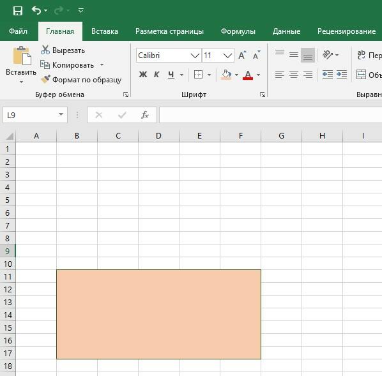Expand underline style dropdown arrow
The image size is (382, 376).
[182, 75]
